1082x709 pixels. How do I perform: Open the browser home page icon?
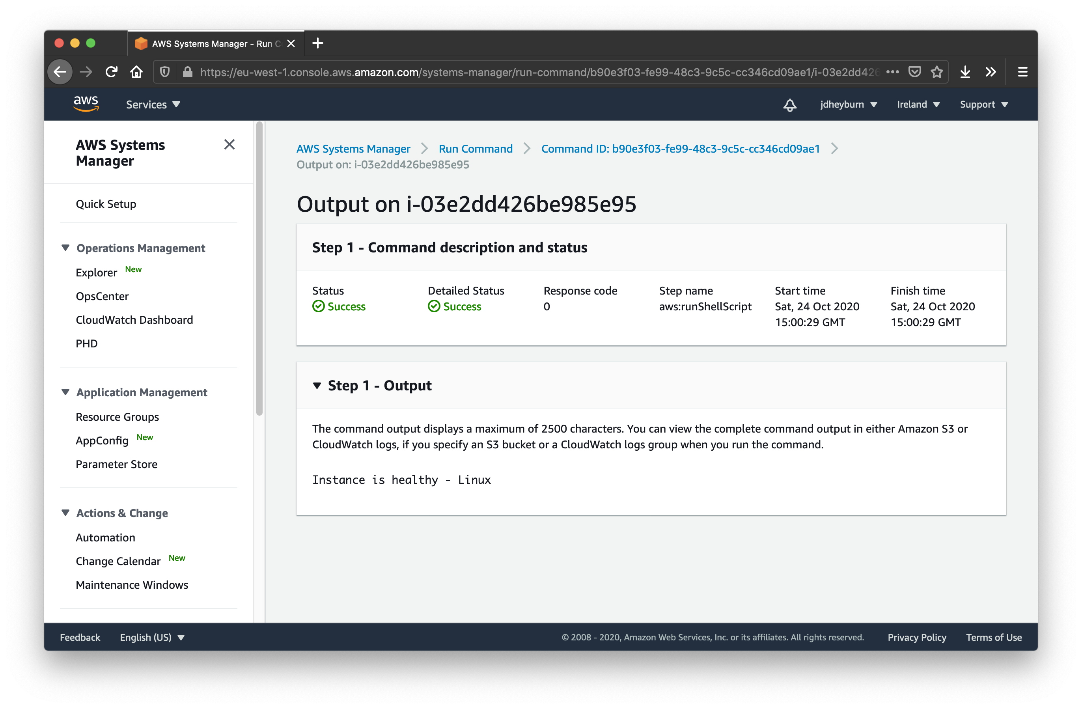click(x=136, y=72)
